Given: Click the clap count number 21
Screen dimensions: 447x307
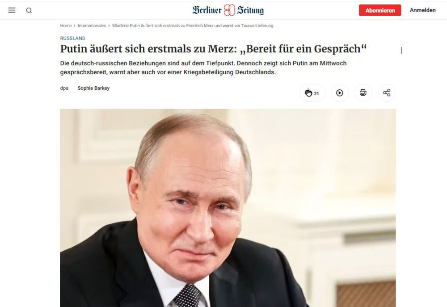Looking at the screenshot, I should (x=316, y=93).
